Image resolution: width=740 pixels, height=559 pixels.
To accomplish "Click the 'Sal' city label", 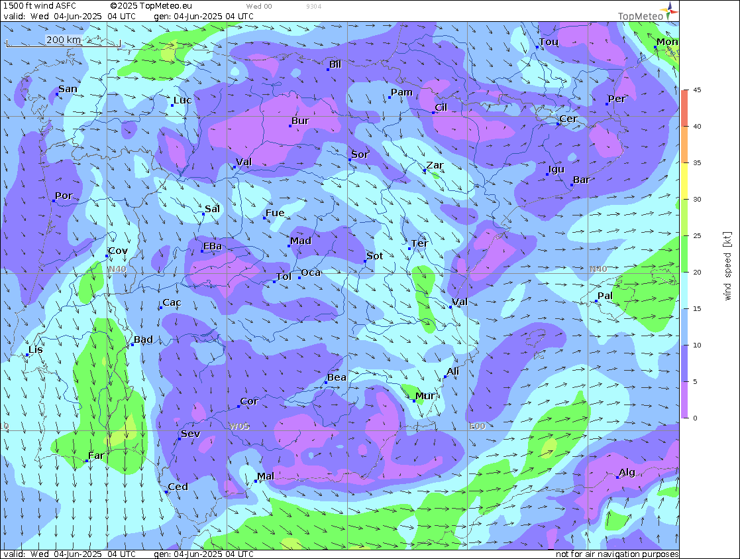I will click(x=213, y=209).
